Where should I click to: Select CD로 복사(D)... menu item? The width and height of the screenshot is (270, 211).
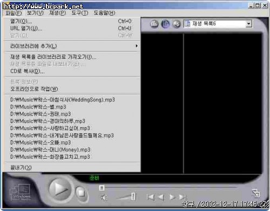(x=72, y=71)
